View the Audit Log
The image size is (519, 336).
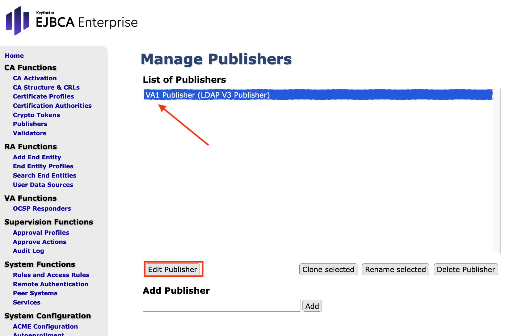tap(28, 251)
